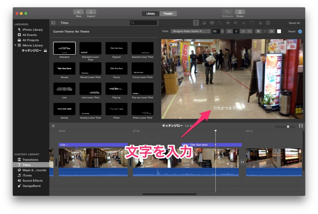Align title text center
318x214 pixels.
(x=236, y=31)
